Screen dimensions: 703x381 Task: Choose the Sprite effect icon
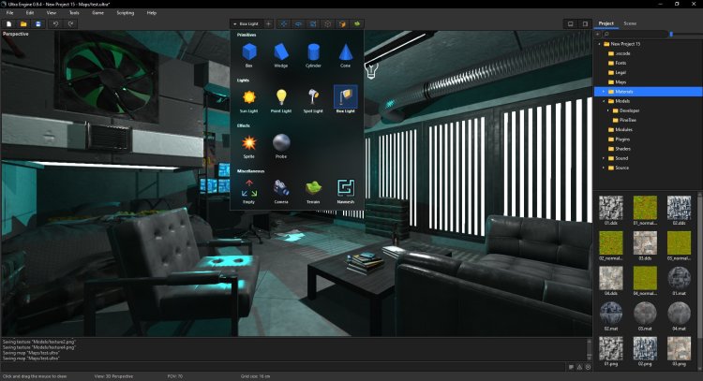pyautogui.click(x=248, y=142)
